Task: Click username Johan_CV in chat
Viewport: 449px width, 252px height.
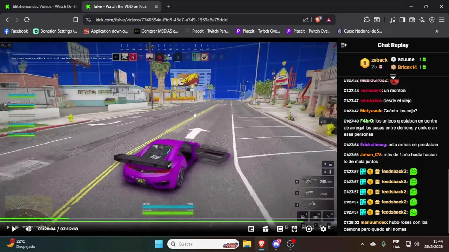Action: (370, 155)
